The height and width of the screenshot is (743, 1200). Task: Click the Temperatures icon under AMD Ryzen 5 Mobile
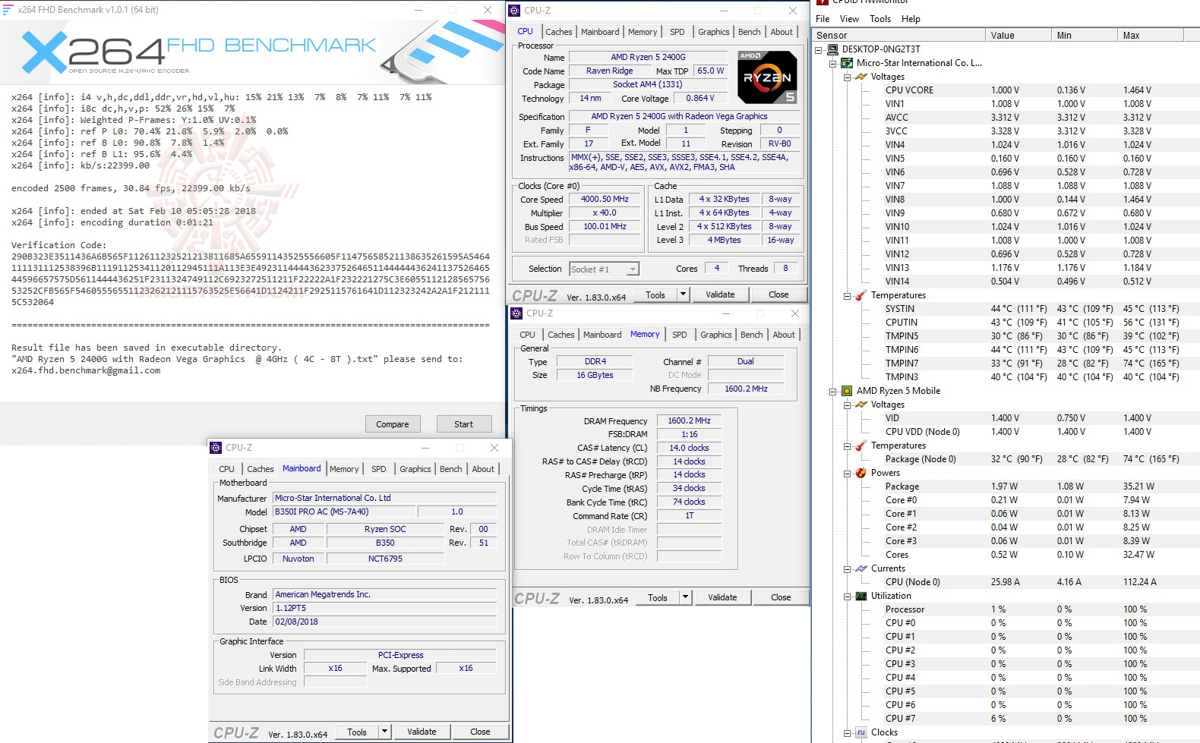click(x=861, y=445)
